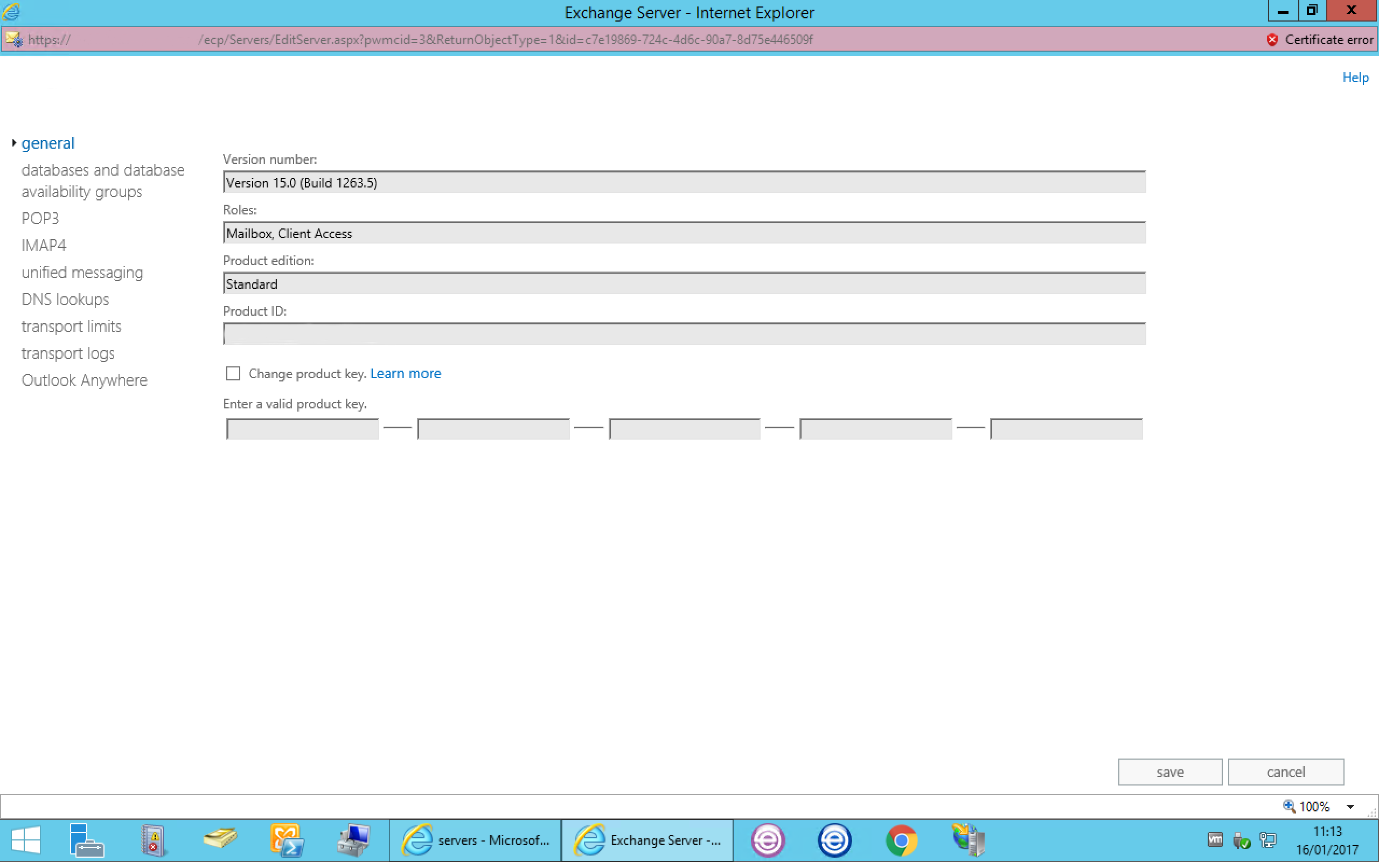Click the network status tray icon

[1269, 840]
